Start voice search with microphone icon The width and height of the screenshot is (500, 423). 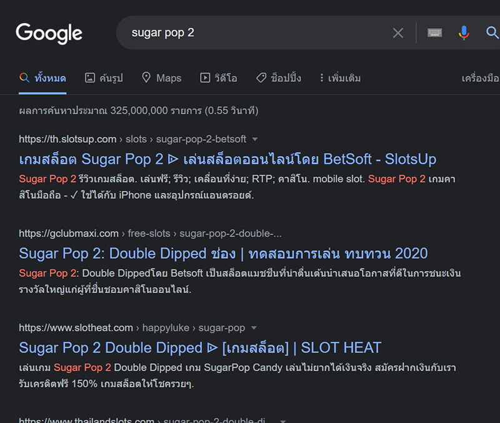(464, 33)
